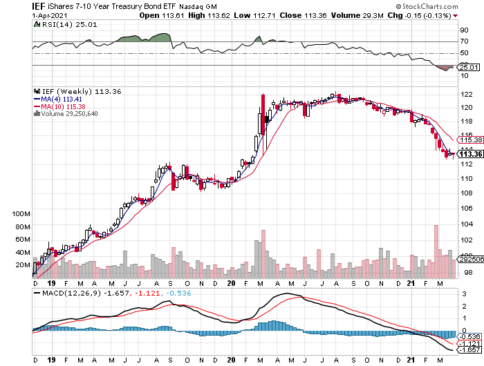
Task: Click the 'Chg -0.15 (-0.13%)' value
Action: 420,15
